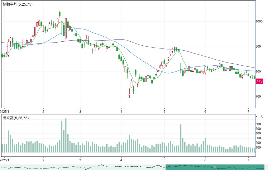Click the highest green candlestick in mid-February
Image resolution: width=269 pixels, height=171 pixels.
pos(60,14)
